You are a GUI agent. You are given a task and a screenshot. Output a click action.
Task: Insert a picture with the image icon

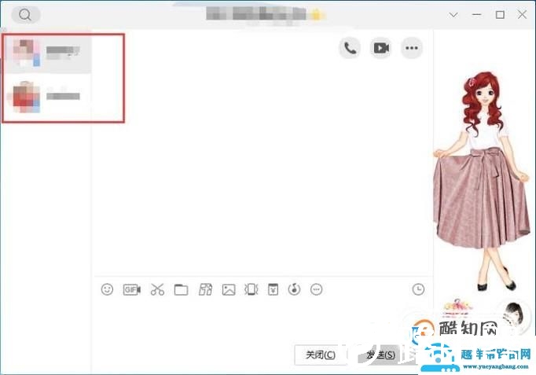[x=229, y=289]
